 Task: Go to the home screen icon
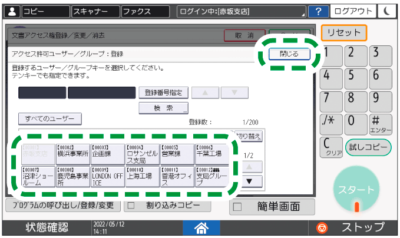[201, 228]
